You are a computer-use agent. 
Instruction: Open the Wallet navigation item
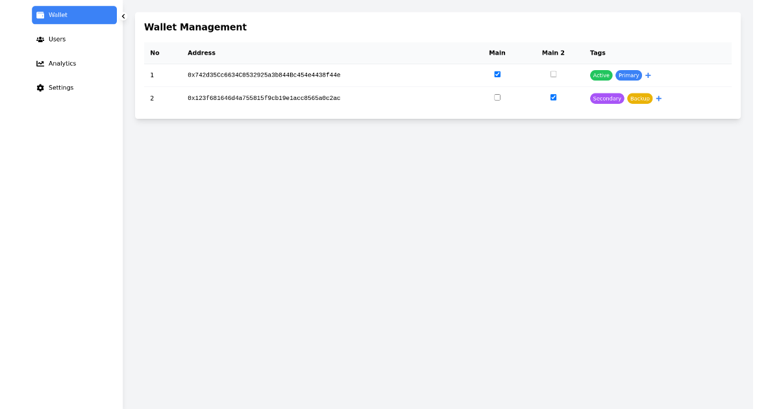click(x=62, y=15)
